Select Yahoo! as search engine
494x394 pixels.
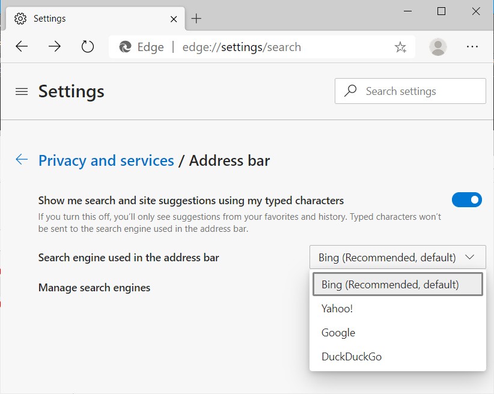point(337,308)
